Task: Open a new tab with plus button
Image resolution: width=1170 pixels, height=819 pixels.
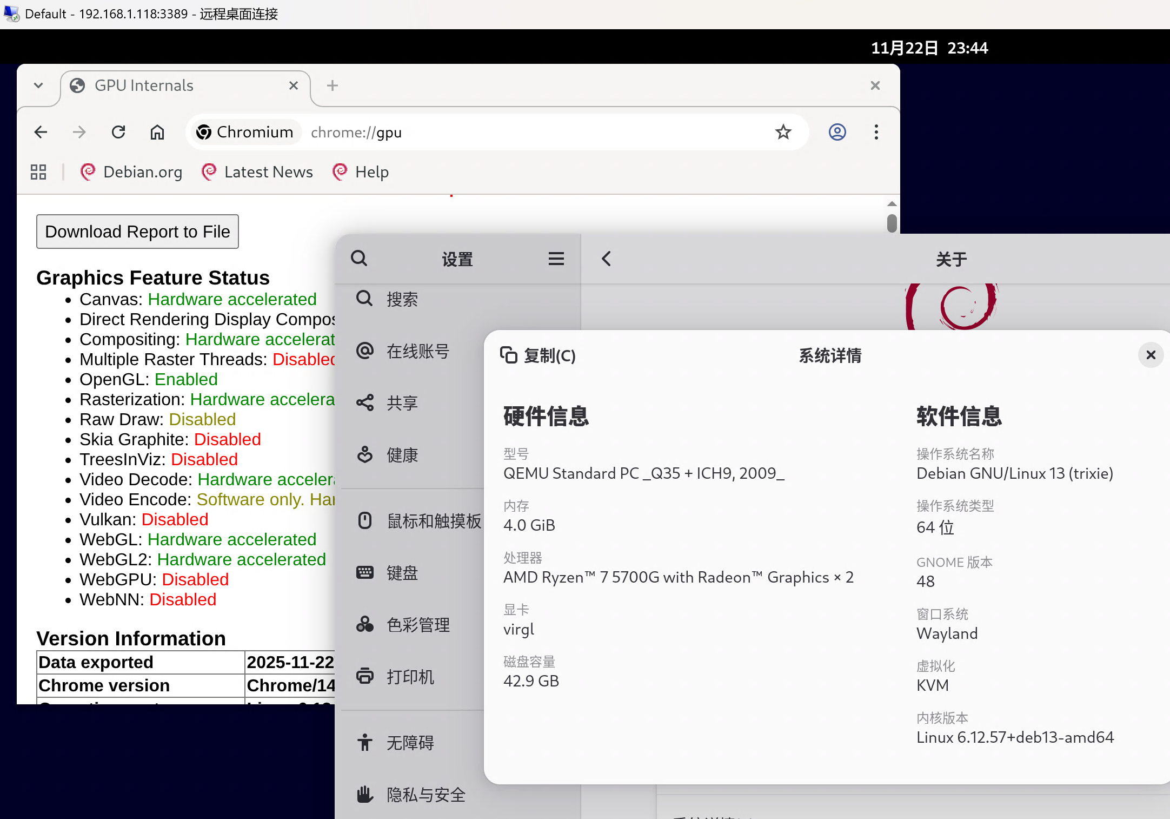Action: (x=332, y=85)
